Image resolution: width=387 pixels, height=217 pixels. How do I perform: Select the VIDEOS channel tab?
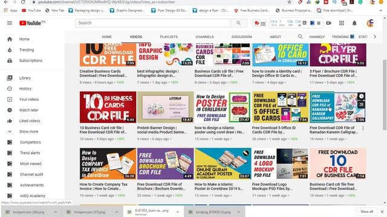click(135, 37)
